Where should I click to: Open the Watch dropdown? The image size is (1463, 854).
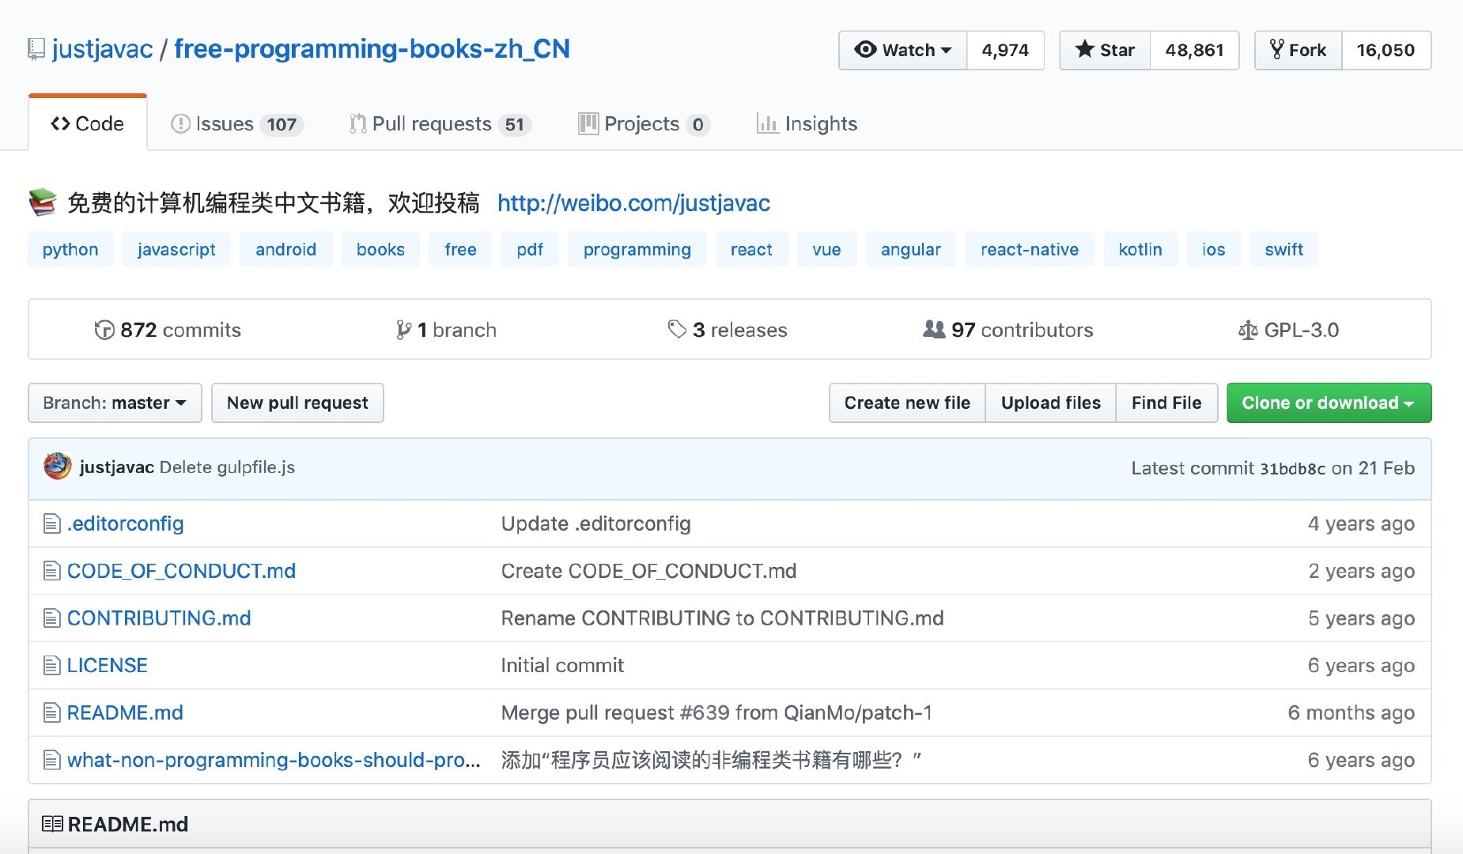903,50
